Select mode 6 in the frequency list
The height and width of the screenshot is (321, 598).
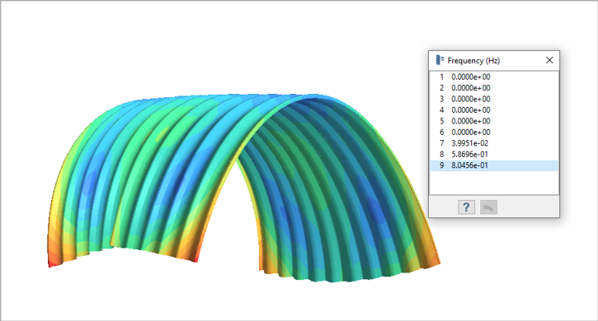point(494,133)
